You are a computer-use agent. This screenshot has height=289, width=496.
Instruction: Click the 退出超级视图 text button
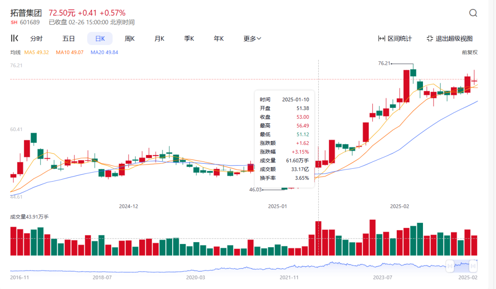pyautogui.click(x=454, y=39)
